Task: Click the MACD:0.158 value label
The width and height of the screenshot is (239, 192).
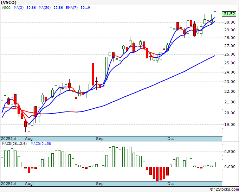Action: pyautogui.click(x=41, y=144)
